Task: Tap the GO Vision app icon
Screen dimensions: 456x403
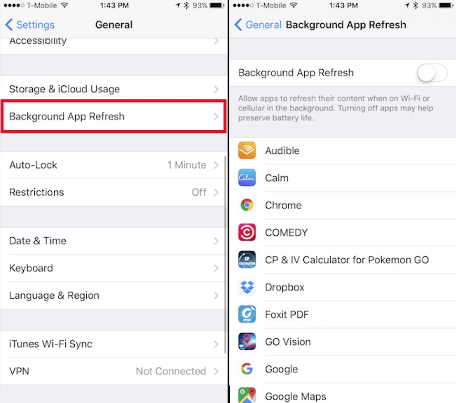Action: [x=247, y=342]
